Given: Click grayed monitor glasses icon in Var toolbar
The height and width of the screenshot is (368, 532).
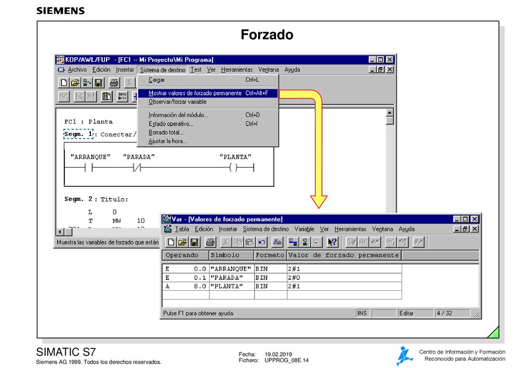Looking at the screenshot, I should point(363,242).
